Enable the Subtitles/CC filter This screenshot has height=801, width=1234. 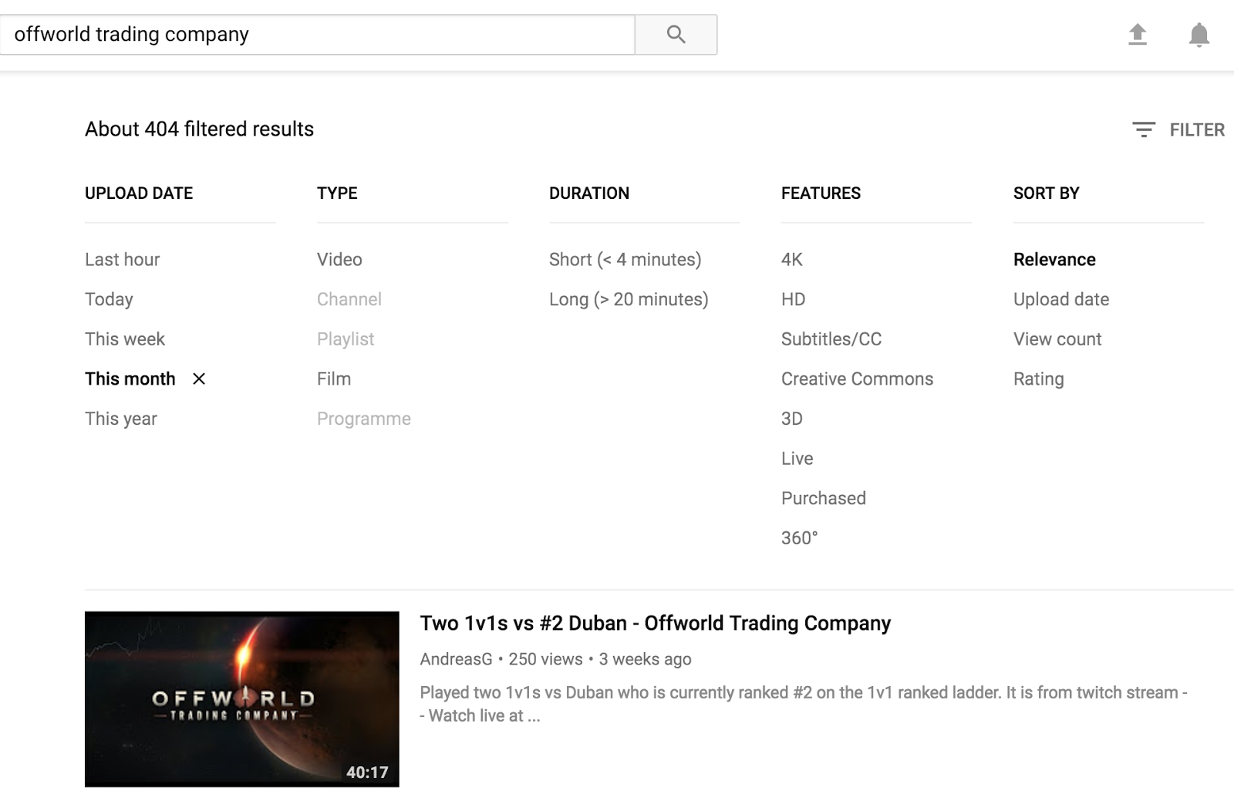point(831,339)
